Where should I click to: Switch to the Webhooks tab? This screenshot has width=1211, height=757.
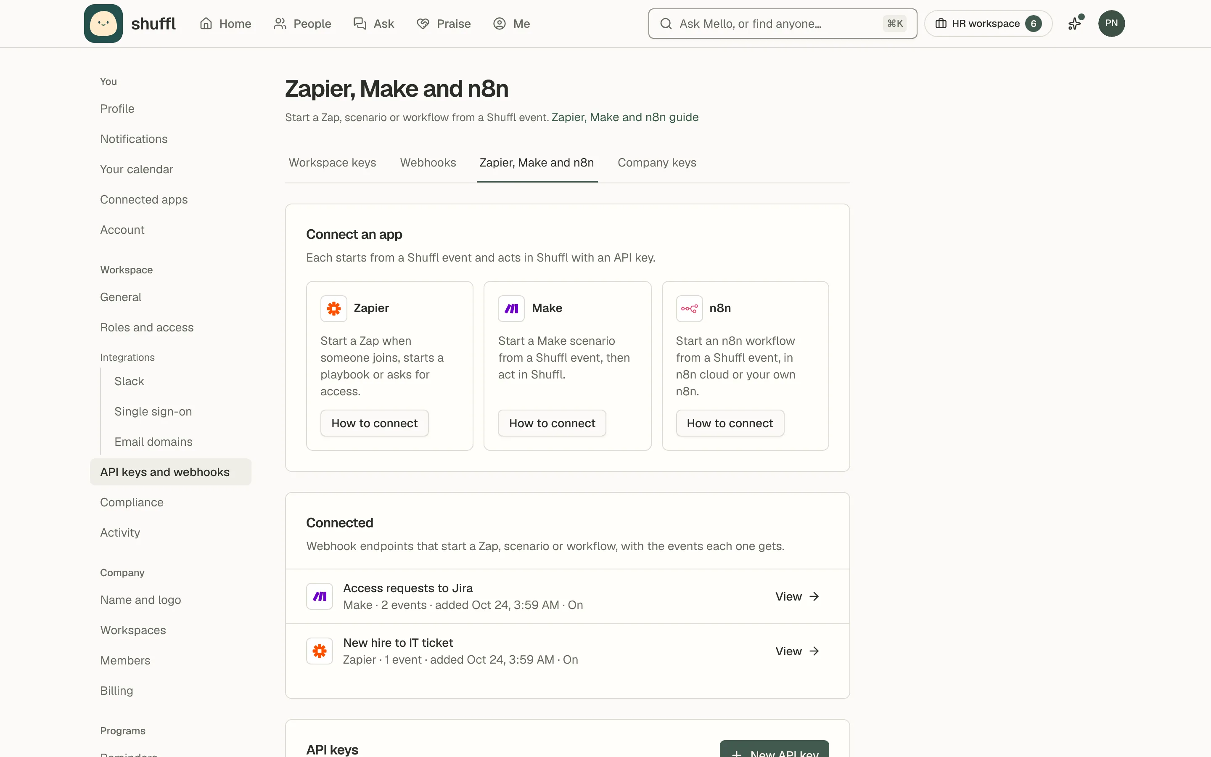428,163
